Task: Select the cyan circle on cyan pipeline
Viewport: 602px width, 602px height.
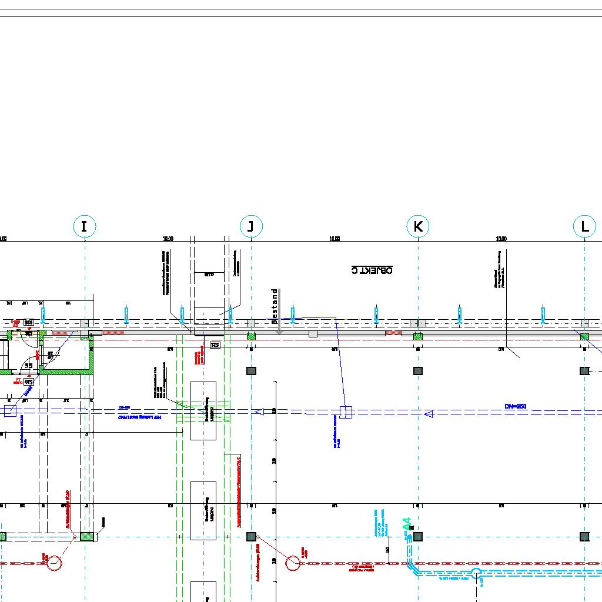Action: (x=477, y=573)
